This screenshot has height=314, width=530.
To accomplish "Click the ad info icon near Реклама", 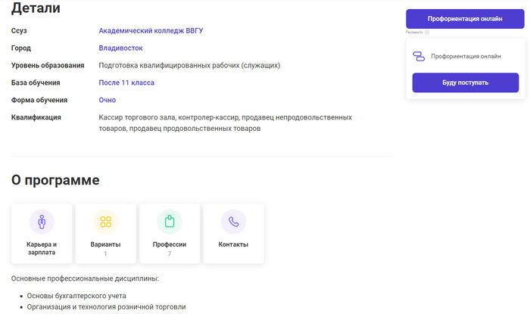I will pyautogui.click(x=427, y=33).
